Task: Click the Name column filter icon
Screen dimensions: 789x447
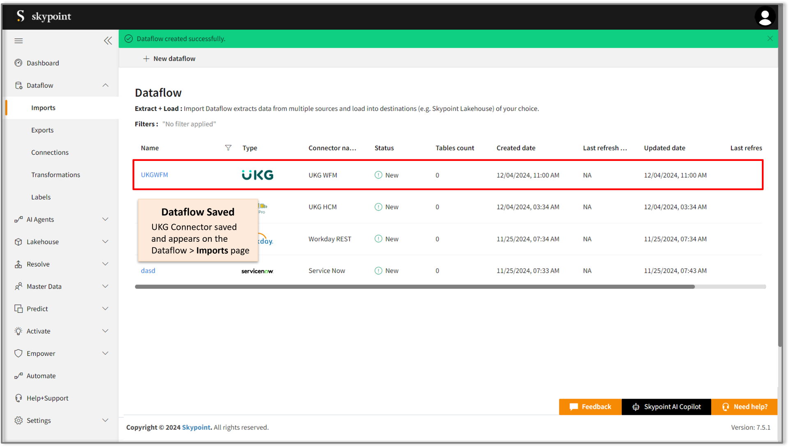Action: point(228,148)
